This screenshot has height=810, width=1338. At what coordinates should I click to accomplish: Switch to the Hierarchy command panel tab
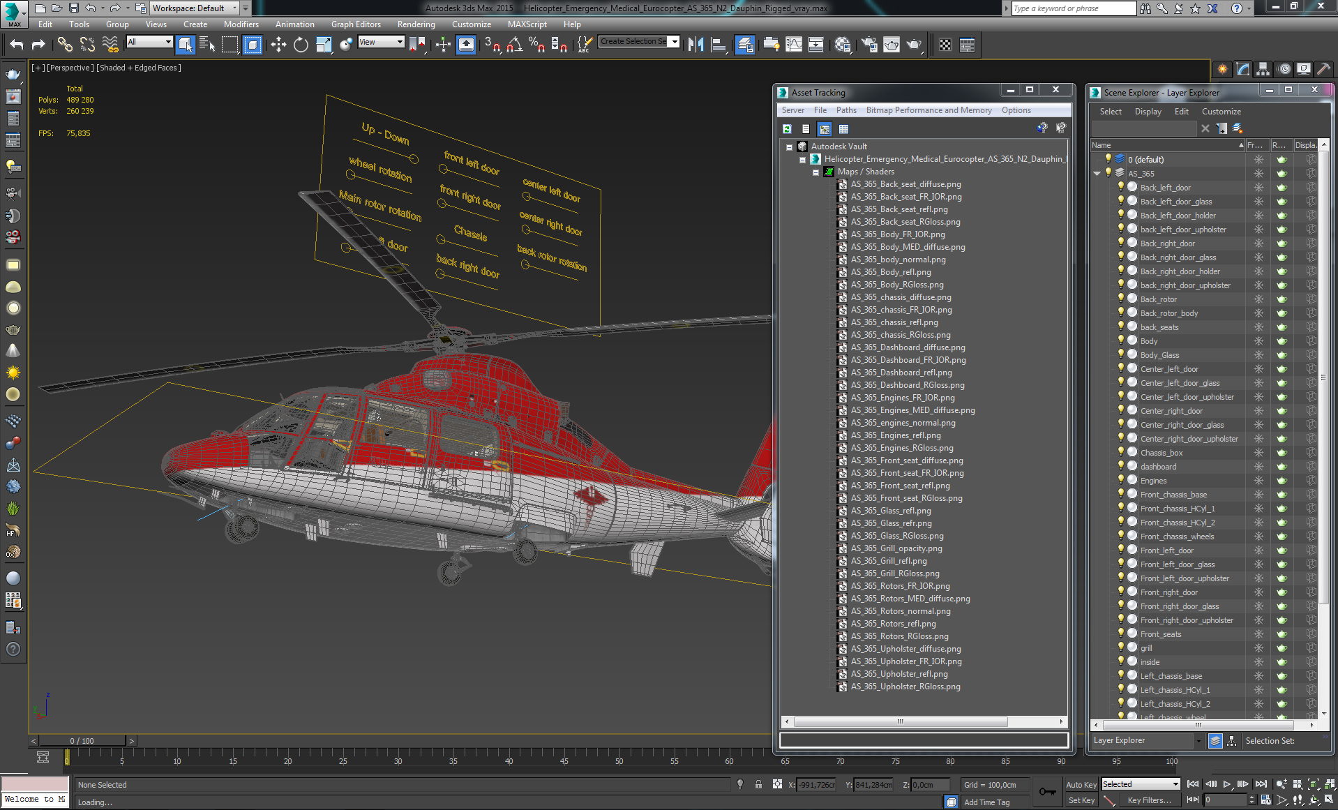(x=1263, y=68)
